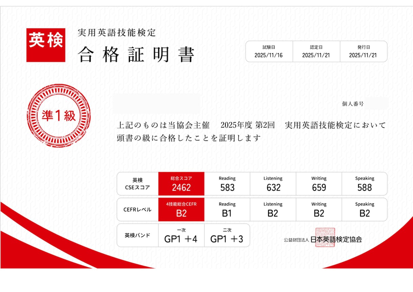Click the red square seal beside 日本英語検定協会

coord(325,237)
